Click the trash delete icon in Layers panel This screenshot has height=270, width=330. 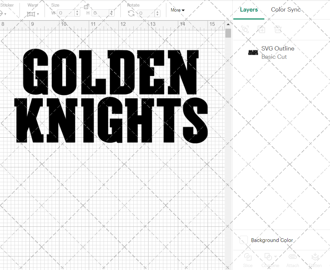(278, 29)
